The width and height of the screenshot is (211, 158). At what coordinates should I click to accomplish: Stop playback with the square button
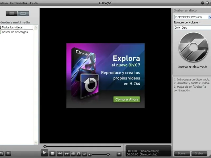tap(52, 154)
